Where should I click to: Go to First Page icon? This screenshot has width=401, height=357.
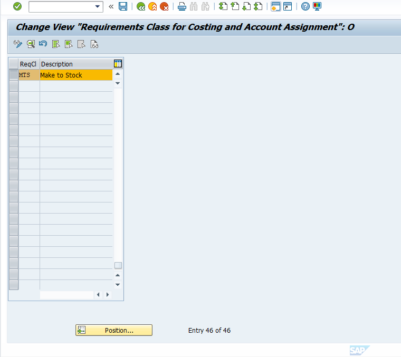click(223, 6)
